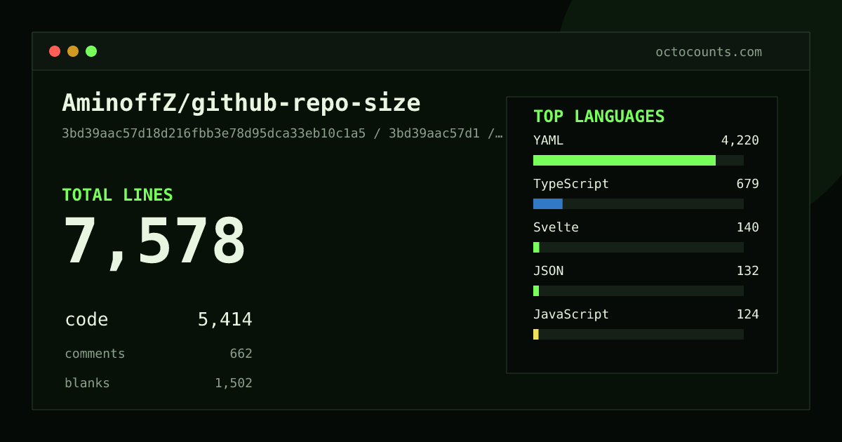842x442 pixels.
Task: Click the TOP LANGUAGES heading
Action: tap(599, 116)
